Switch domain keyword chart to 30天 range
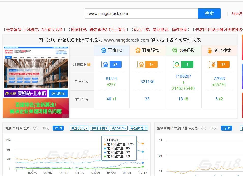This screenshot has height=177, width=243. coord(213,128)
